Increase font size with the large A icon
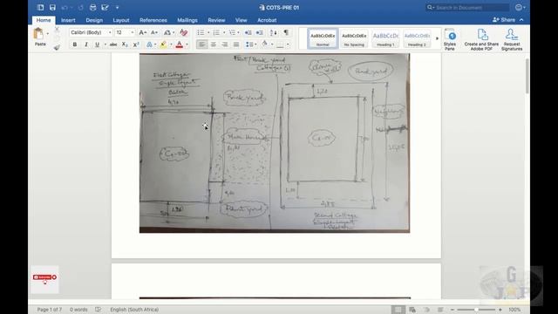Image resolution: width=558 pixels, height=314 pixels. coord(142,32)
